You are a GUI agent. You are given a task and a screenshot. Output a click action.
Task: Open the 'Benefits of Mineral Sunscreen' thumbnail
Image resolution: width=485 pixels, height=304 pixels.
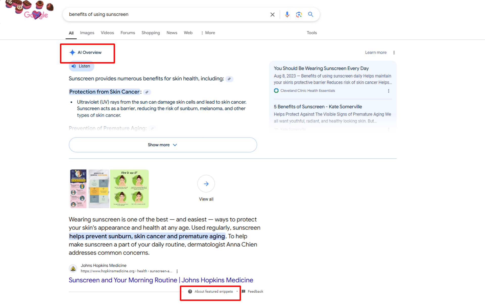pyautogui.click(x=99, y=189)
